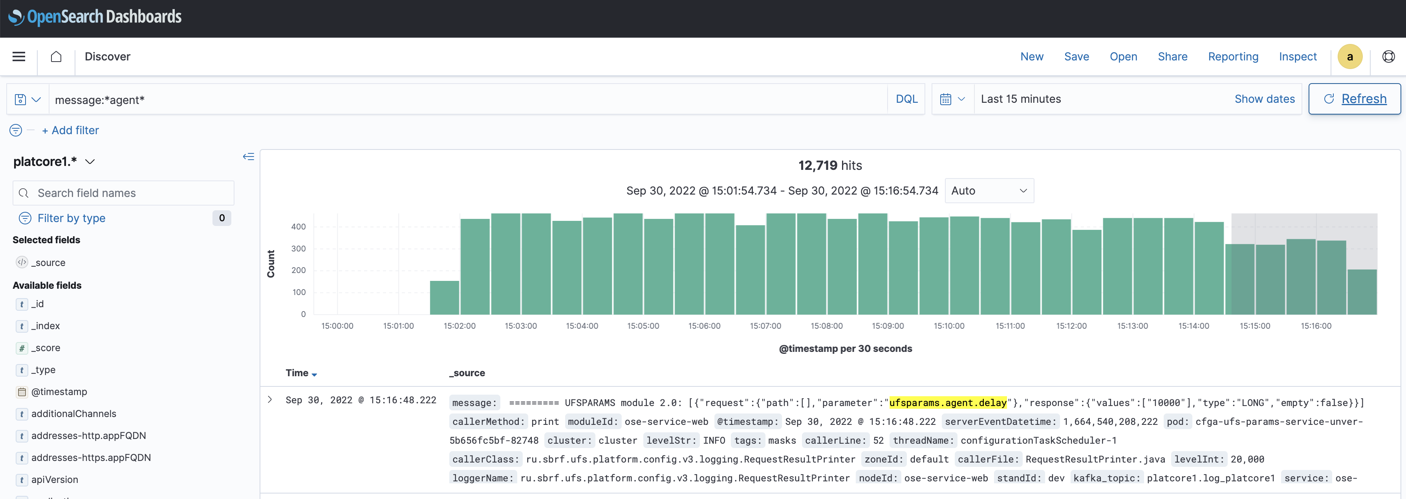Click Discover breadcrumb

click(108, 57)
